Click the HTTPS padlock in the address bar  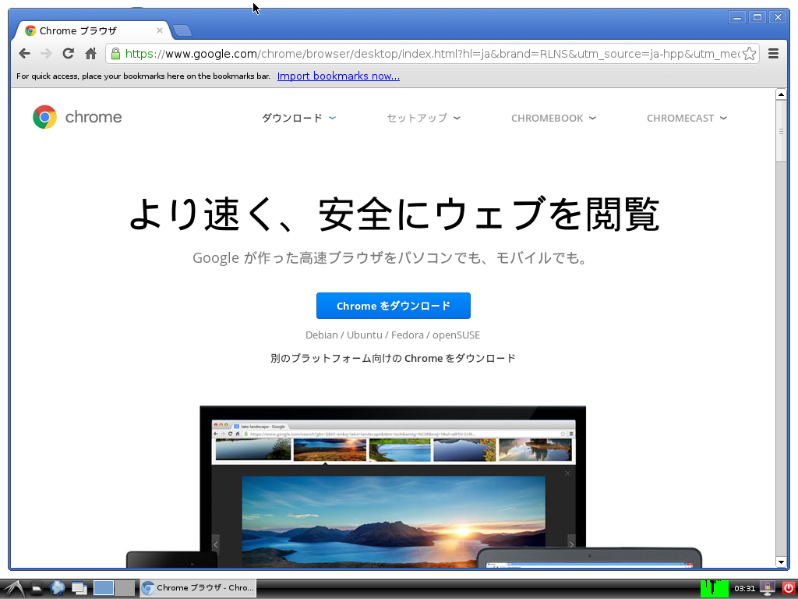pos(115,54)
